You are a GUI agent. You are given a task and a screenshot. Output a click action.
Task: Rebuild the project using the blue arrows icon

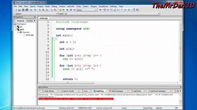tap(71, 10)
